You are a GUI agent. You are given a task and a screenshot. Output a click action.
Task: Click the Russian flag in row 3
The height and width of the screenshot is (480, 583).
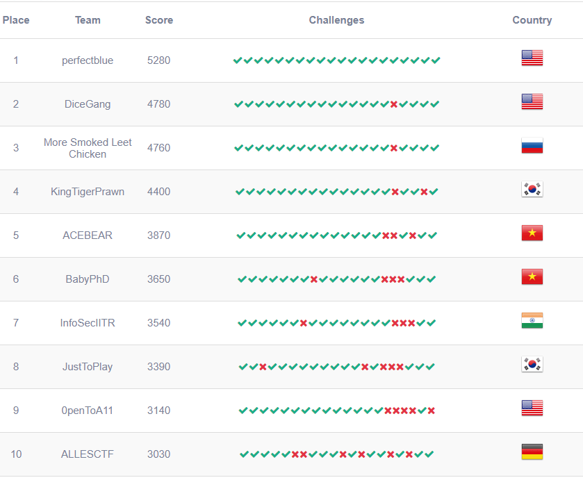[x=532, y=146]
